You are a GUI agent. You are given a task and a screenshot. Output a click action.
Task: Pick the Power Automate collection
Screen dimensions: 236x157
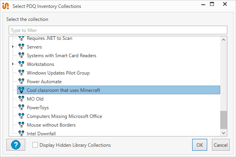pyautogui.click(x=44, y=82)
